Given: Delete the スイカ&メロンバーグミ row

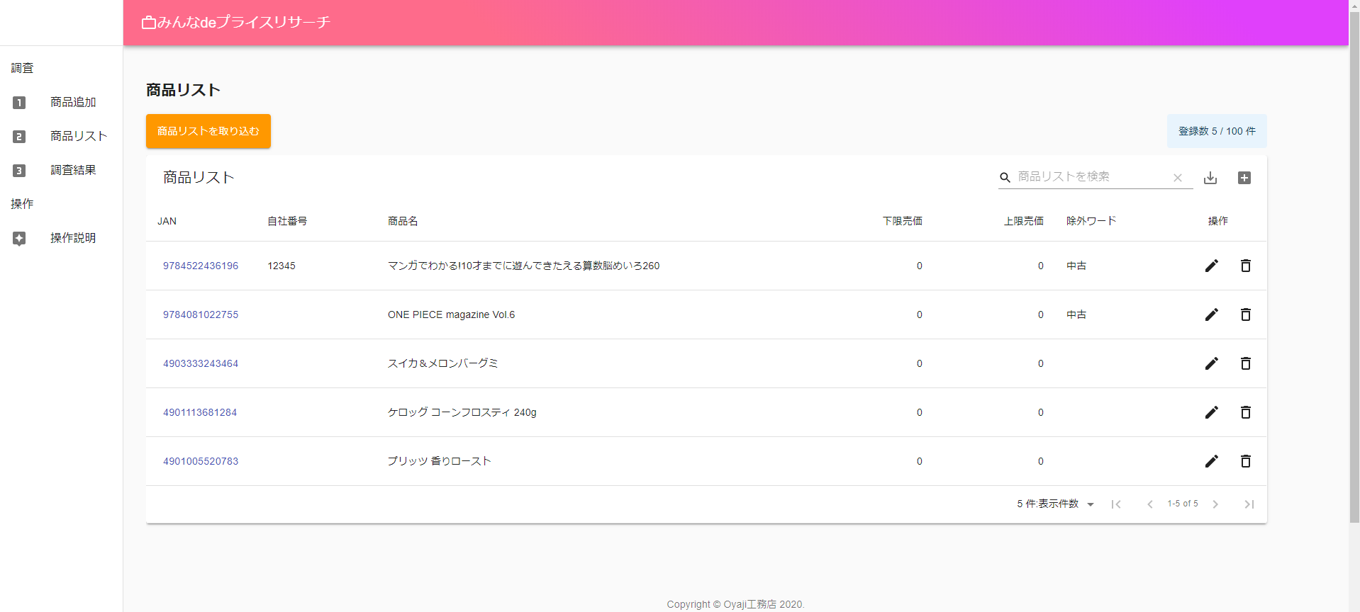Looking at the screenshot, I should tap(1245, 363).
